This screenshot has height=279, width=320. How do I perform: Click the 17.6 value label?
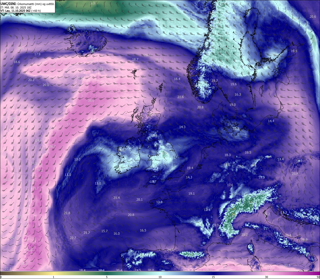[x=230, y=185]
